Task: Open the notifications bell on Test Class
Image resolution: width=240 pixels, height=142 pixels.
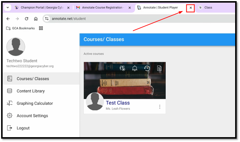Action: (135, 68)
